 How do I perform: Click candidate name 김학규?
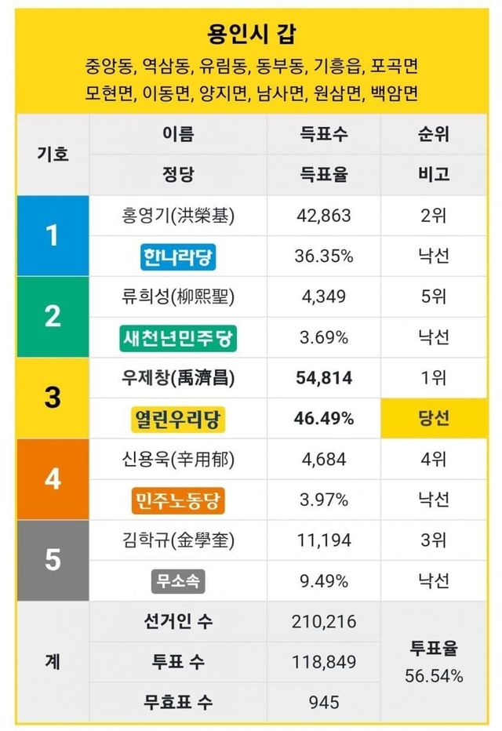tap(178, 540)
